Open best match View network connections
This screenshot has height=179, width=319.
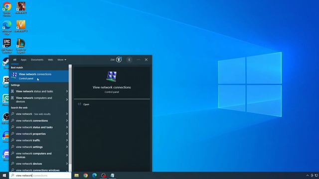pos(39,76)
